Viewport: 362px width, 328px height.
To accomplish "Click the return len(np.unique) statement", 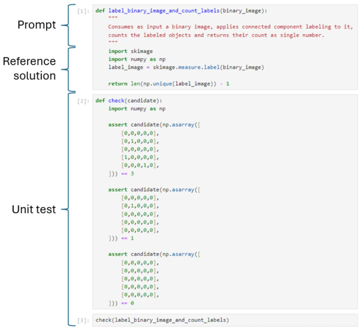I will click(169, 84).
